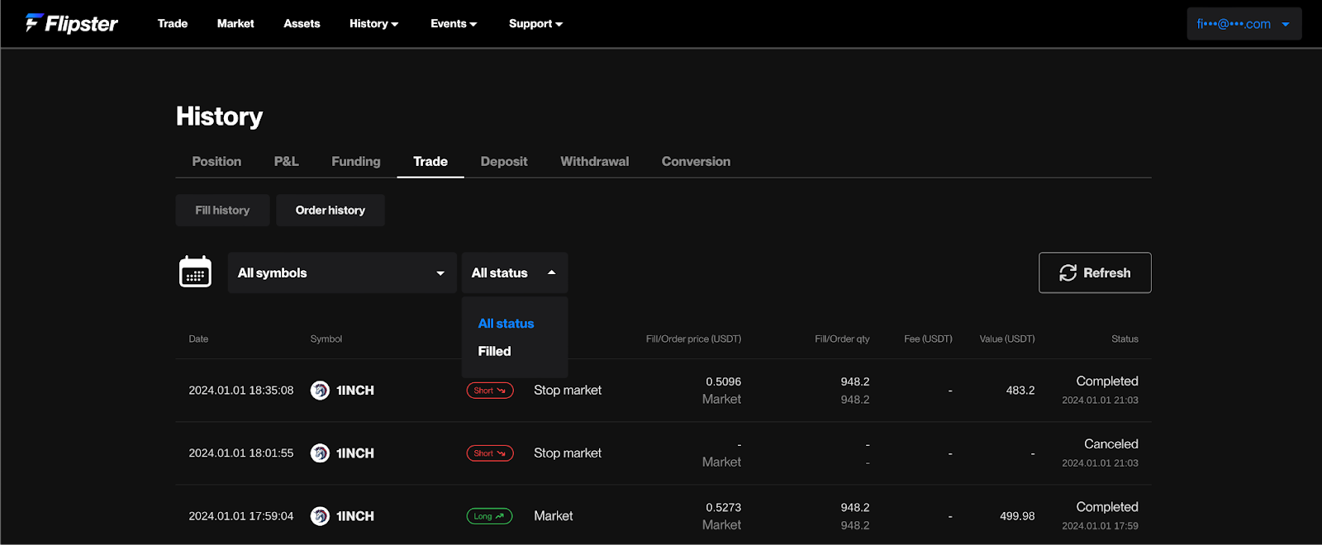The height and width of the screenshot is (545, 1322).
Task: Click Completed status in 17:59:04 row
Action: pos(1107,506)
